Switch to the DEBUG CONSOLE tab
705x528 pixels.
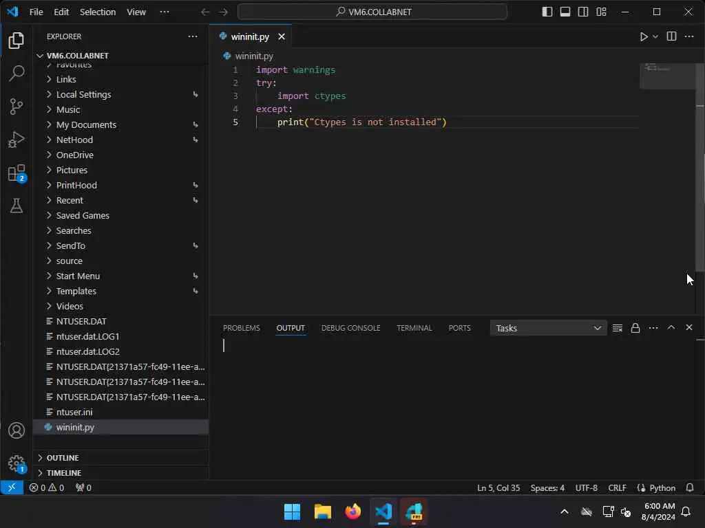click(350, 328)
